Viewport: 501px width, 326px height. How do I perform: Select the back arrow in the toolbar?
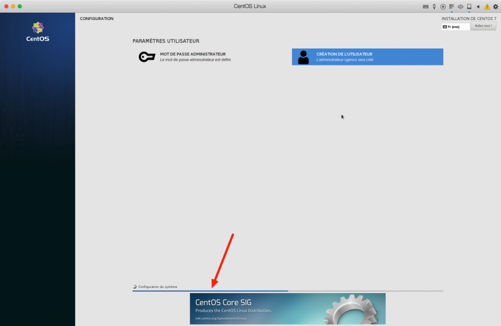pos(478,6)
